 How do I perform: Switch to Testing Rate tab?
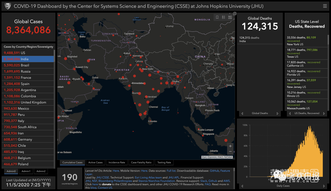click(x=164, y=162)
